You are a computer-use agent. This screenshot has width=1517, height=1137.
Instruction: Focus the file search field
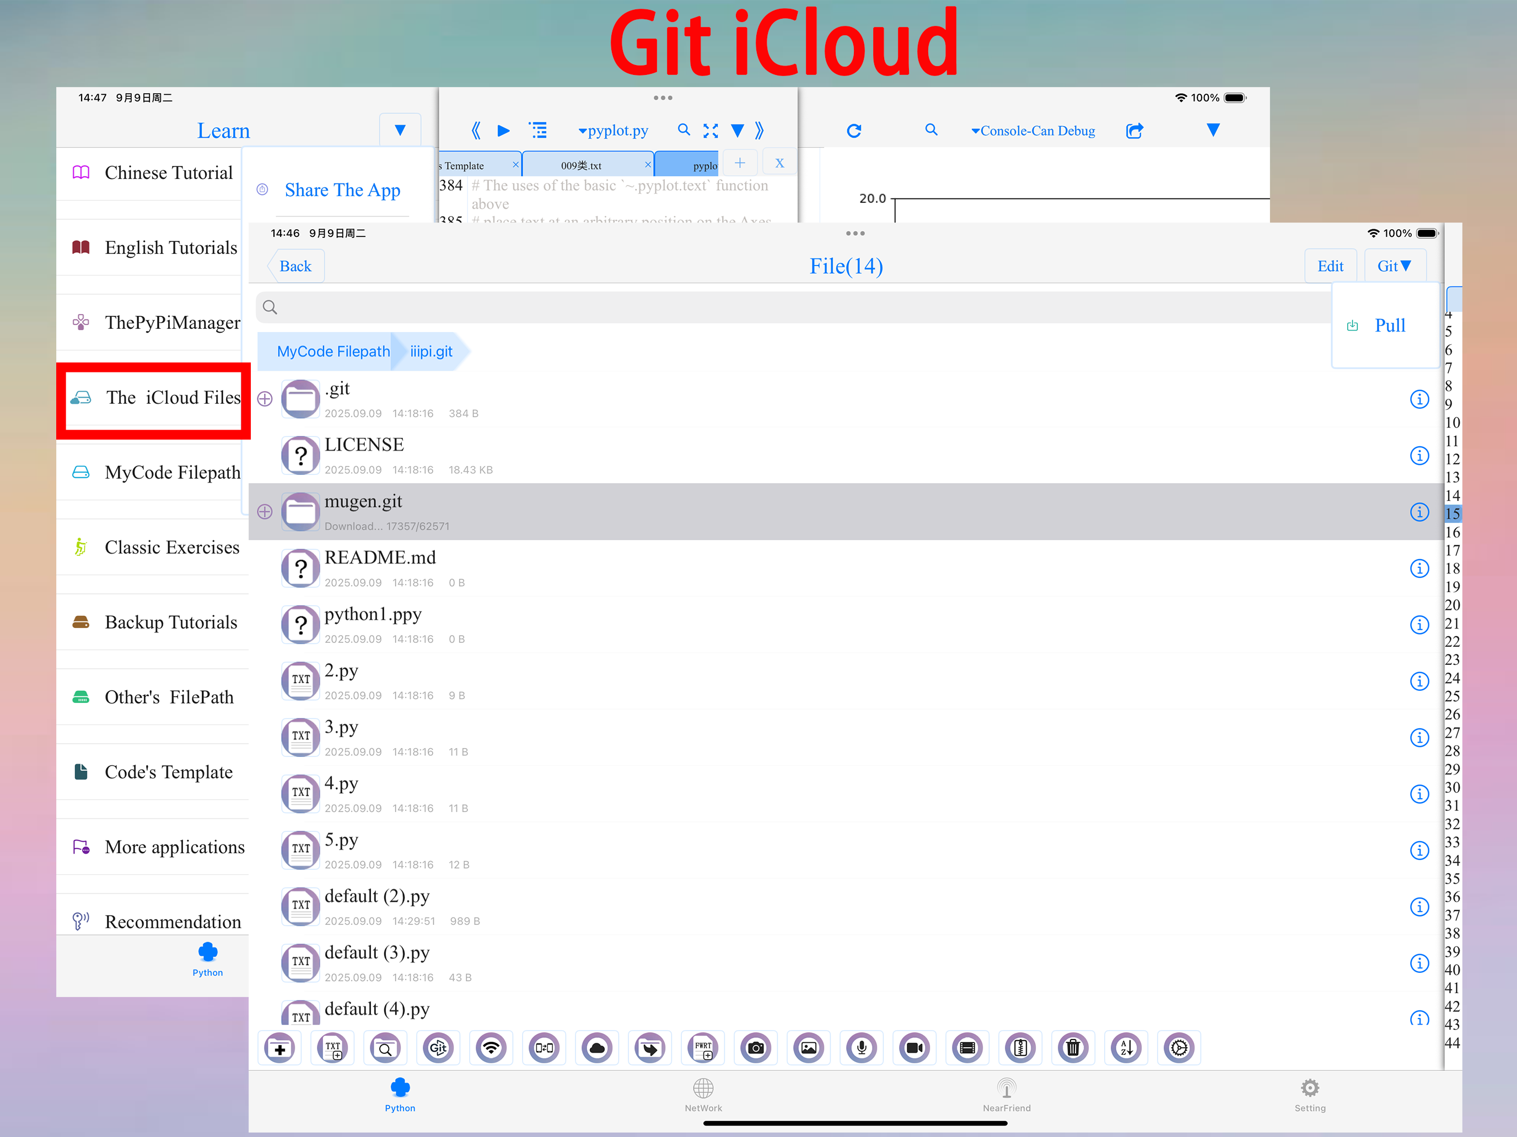pos(793,307)
